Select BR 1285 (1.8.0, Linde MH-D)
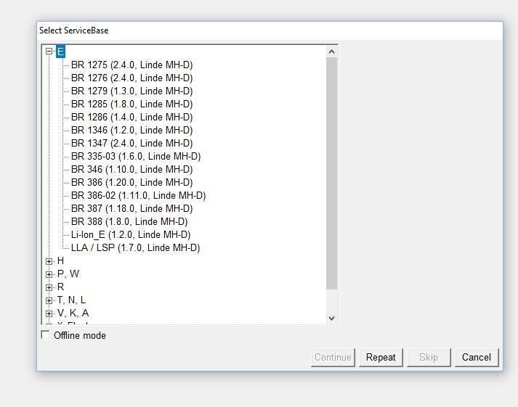Screen dimensions: 518x407 pyautogui.click(x=131, y=104)
